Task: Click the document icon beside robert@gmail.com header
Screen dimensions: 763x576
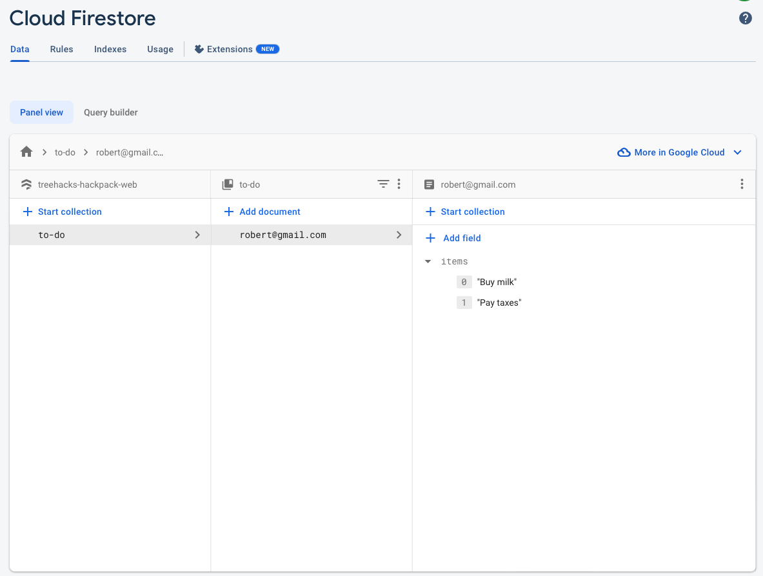Action: pos(429,184)
